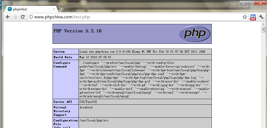Click the './configure' command text

145,79
